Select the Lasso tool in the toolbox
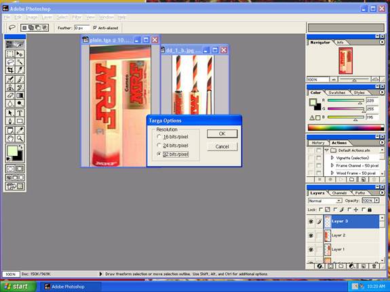This screenshot has width=390, height=292. coord(10,62)
